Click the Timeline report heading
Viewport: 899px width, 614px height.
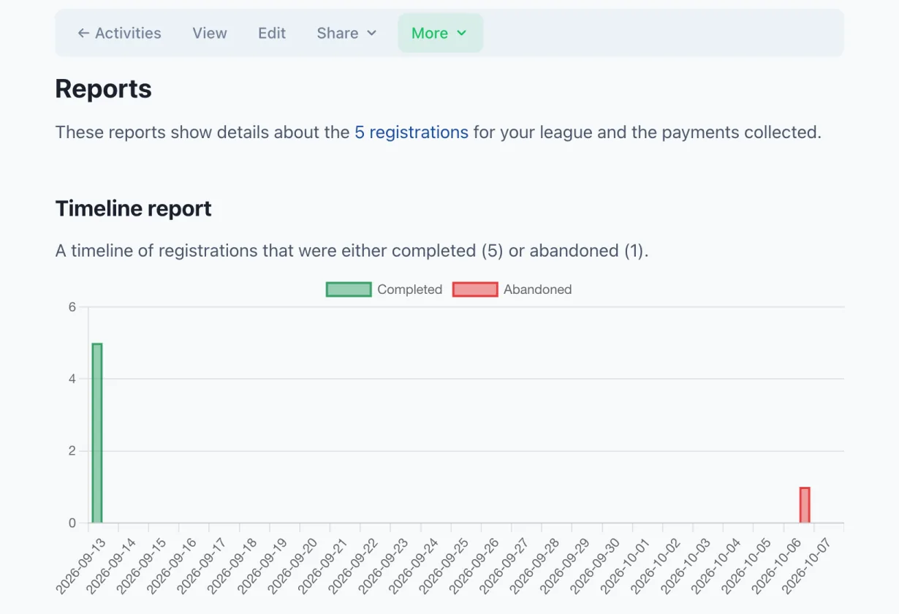(133, 208)
